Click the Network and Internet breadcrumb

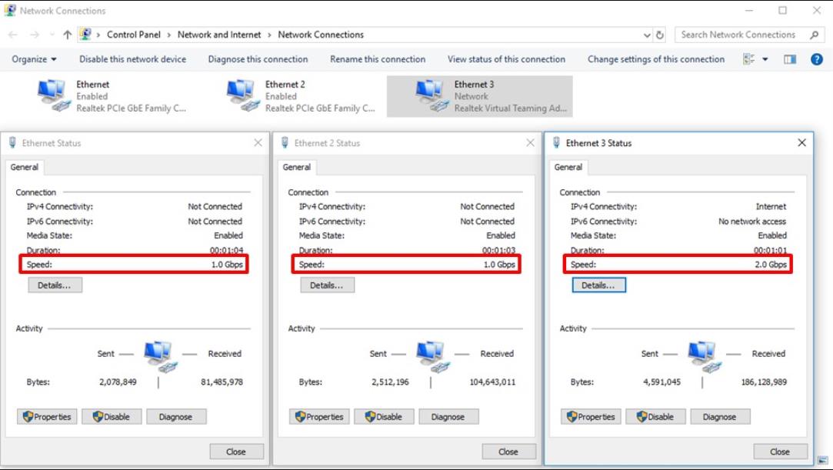(219, 35)
